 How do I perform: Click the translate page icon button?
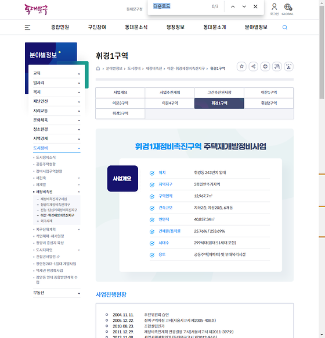(x=277, y=66)
